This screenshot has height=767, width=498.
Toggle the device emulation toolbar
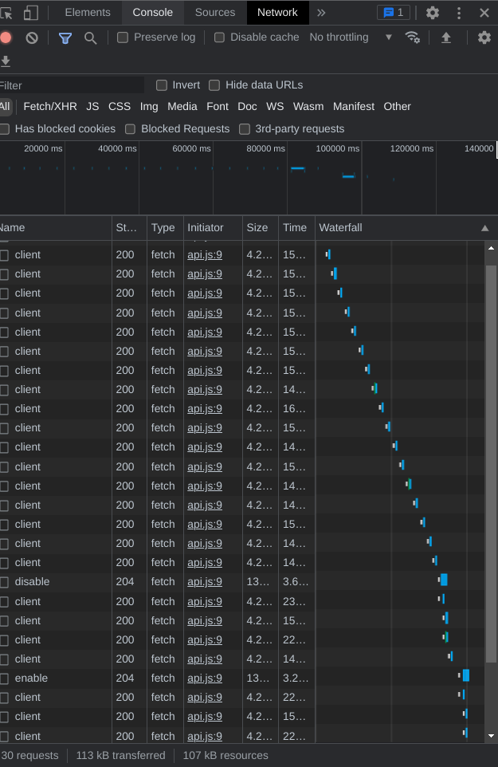click(x=31, y=12)
